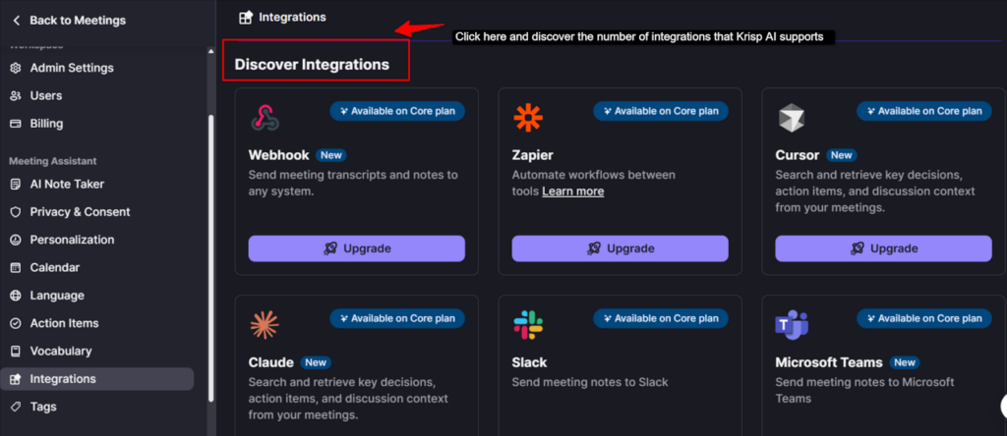Image resolution: width=1007 pixels, height=436 pixels.
Task: Click the Claude starburst logo icon
Action: click(265, 325)
